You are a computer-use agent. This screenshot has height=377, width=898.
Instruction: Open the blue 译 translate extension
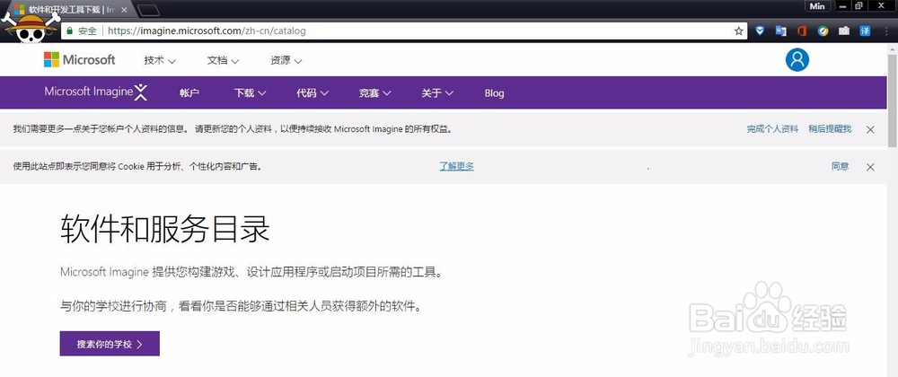(x=865, y=31)
